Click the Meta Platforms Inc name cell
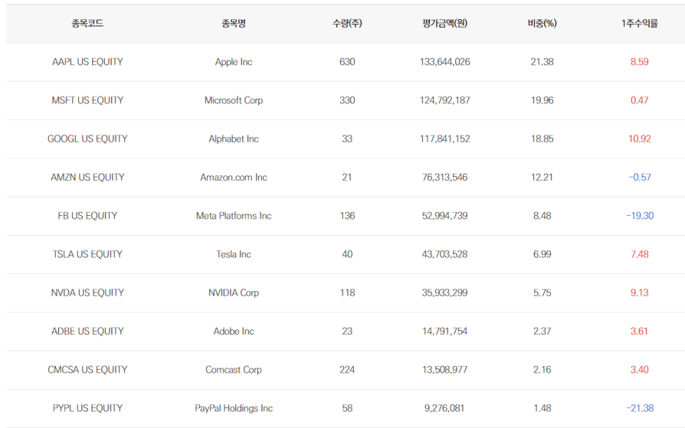This screenshot has height=428, width=685. (x=234, y=216)
